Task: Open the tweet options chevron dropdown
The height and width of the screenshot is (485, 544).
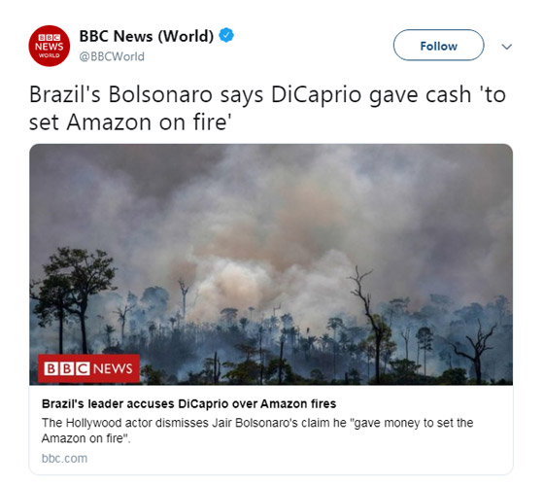Action: point(507,47)
